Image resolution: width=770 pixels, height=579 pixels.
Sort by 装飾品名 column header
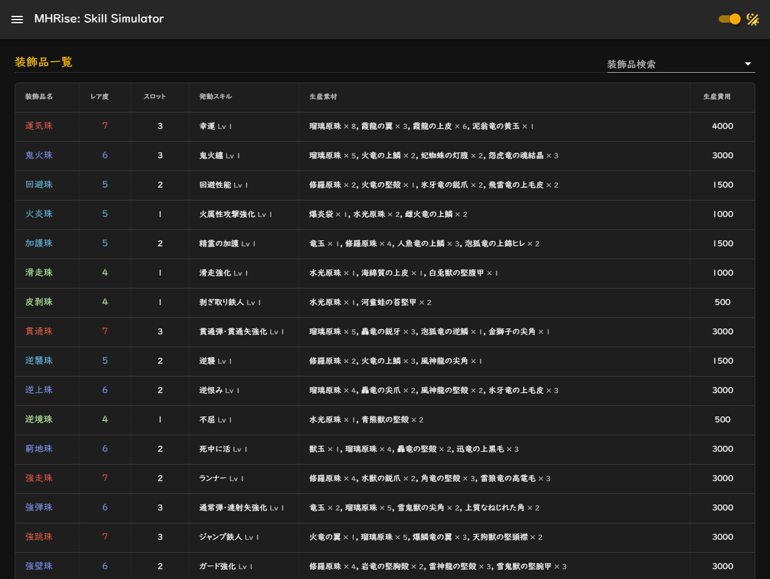[38, 97]
